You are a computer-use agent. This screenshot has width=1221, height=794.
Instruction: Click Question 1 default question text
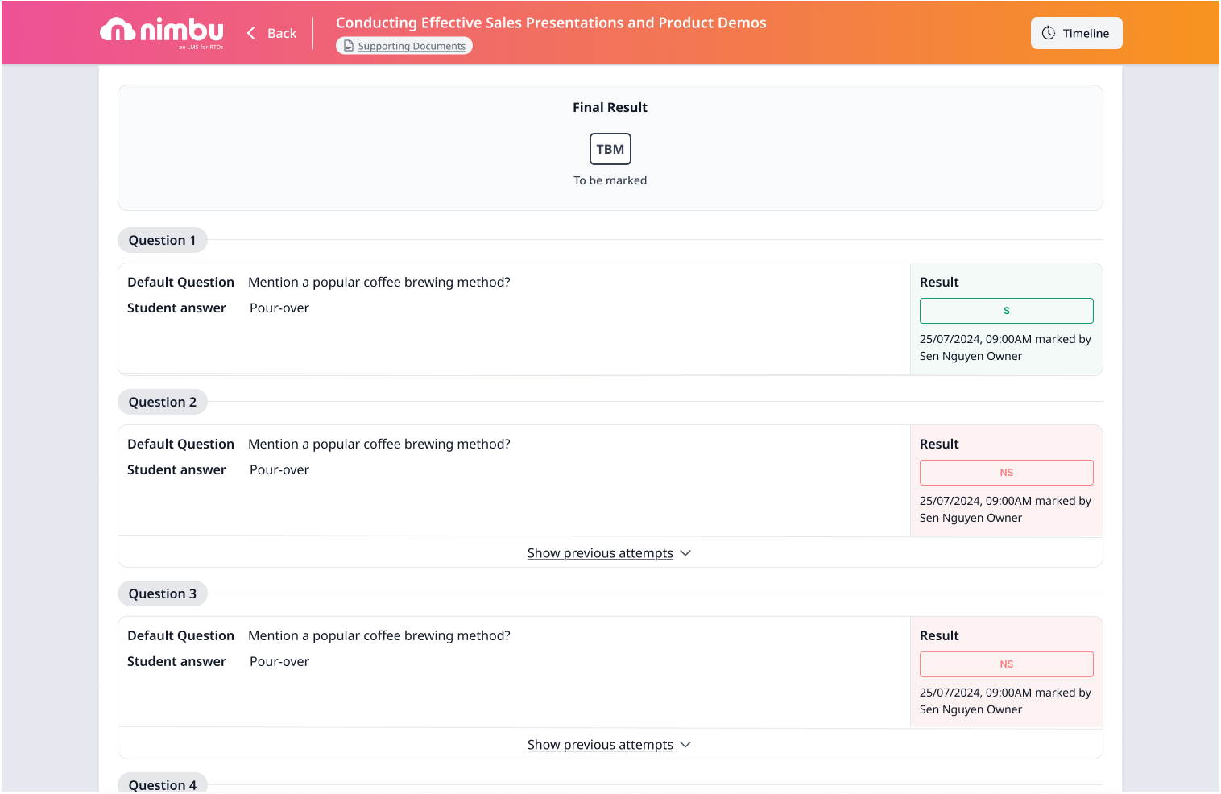(379, 282)
